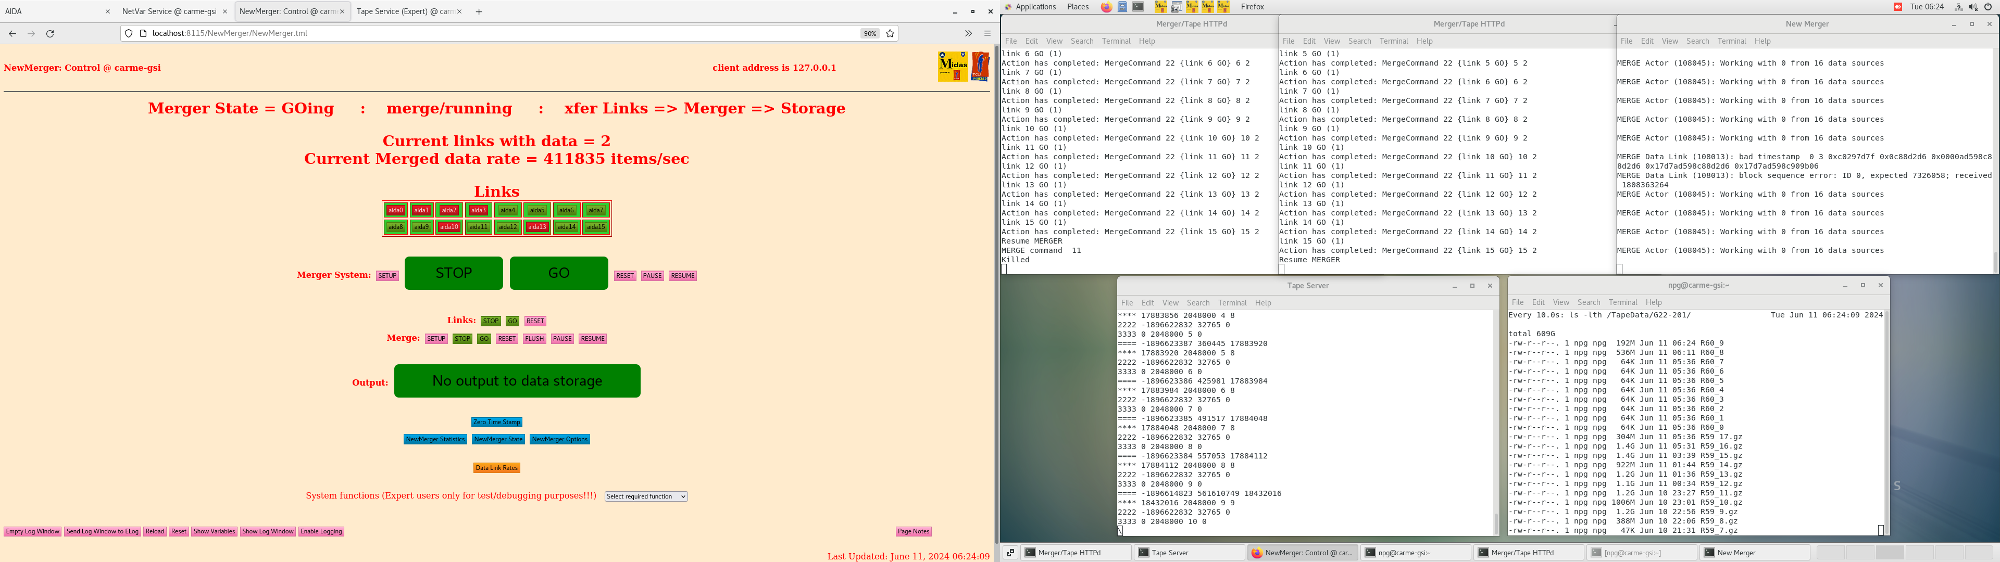Bookmark this page with the star icon

click(891, 33)
